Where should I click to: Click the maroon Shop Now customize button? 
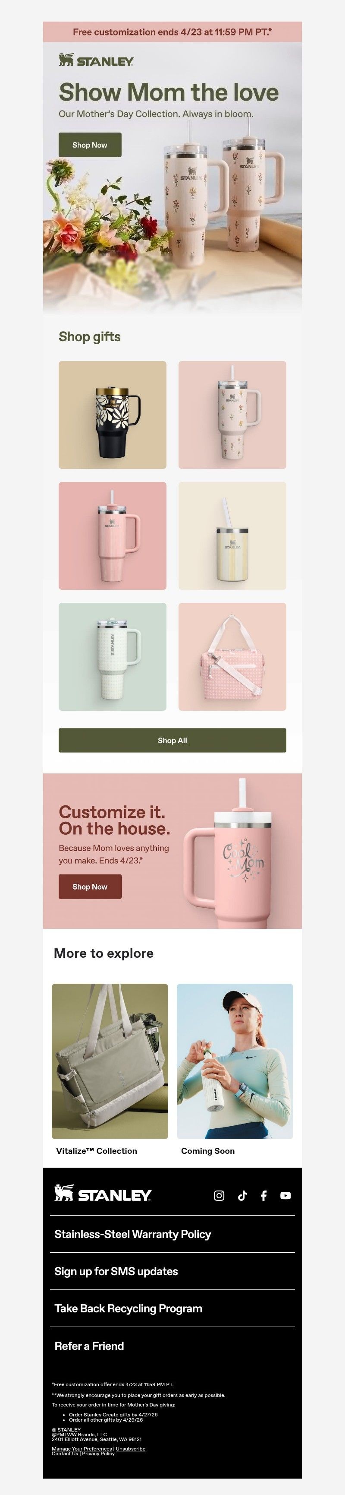[90, 886]
